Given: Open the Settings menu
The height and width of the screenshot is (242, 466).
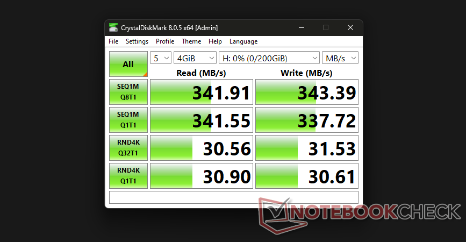Looking at the screenshot, I should [x=137, y=41].
